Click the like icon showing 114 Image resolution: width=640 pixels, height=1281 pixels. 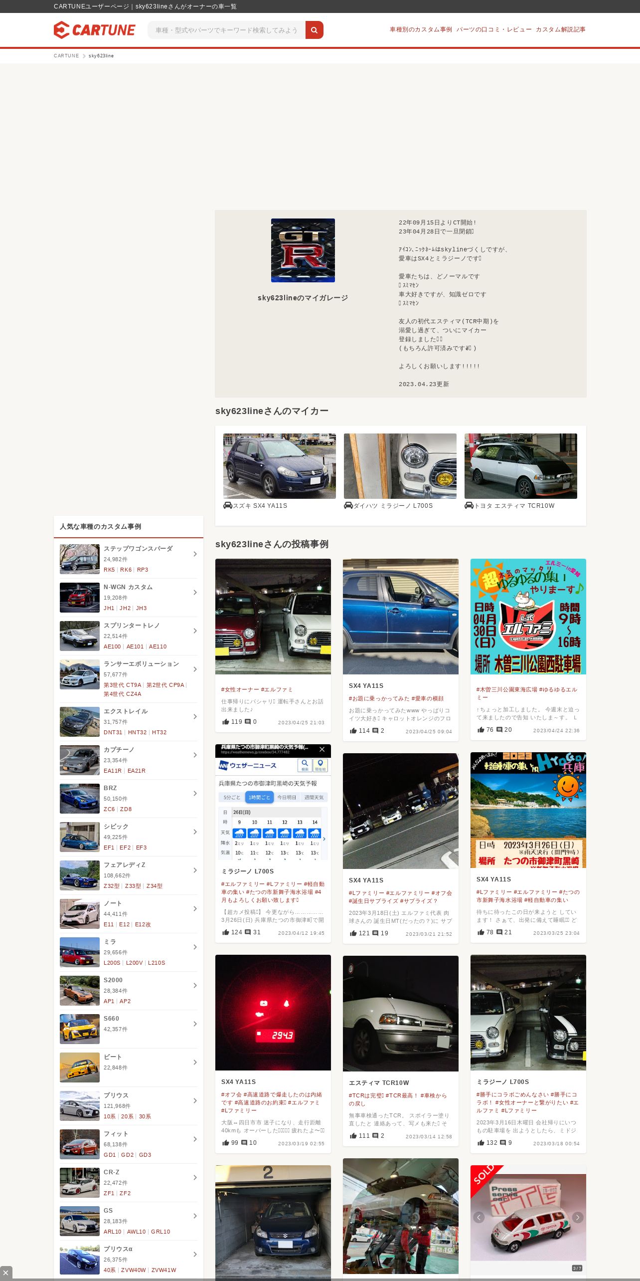[353, 731]
